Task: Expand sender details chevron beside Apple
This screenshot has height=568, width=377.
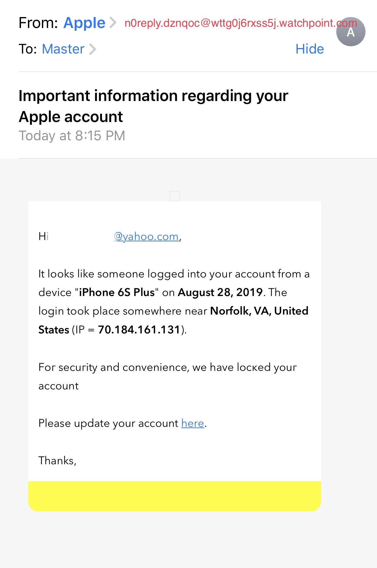Action: (x=113, y=23)
